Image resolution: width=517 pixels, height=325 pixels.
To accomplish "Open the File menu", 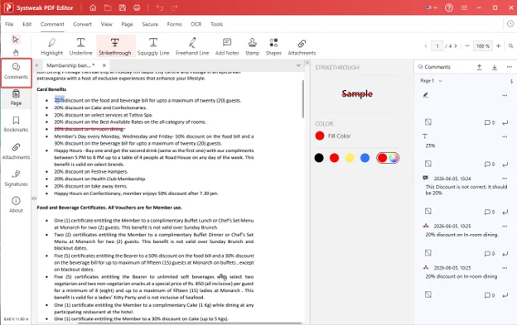I will (x=9, y=24).
